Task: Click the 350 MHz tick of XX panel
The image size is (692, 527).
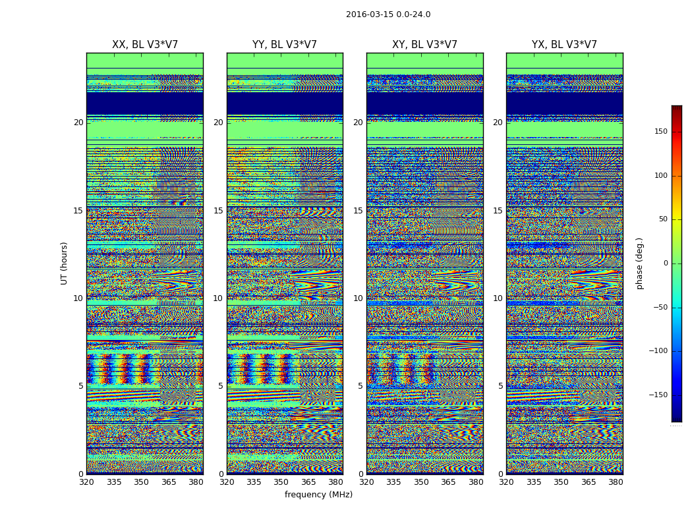Action: 141,482
